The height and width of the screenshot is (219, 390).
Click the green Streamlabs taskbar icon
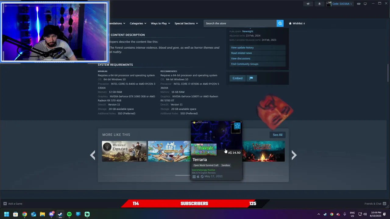click(x=87, y=214)
